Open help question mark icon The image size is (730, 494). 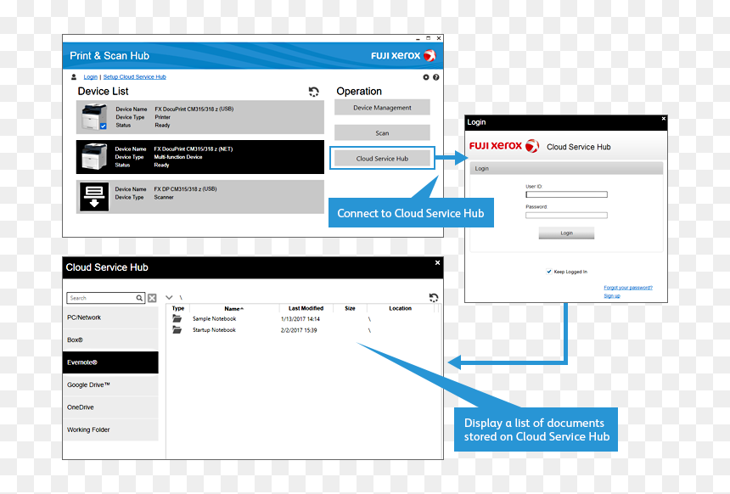435,77
